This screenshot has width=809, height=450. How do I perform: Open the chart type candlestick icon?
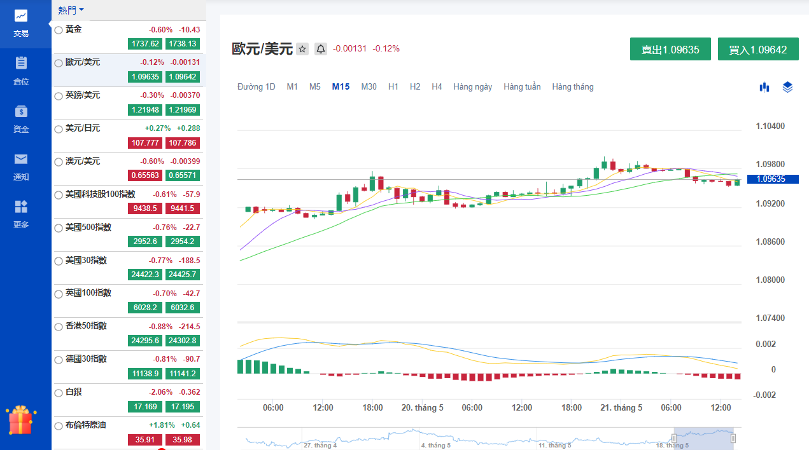click(x=764, y=87)
